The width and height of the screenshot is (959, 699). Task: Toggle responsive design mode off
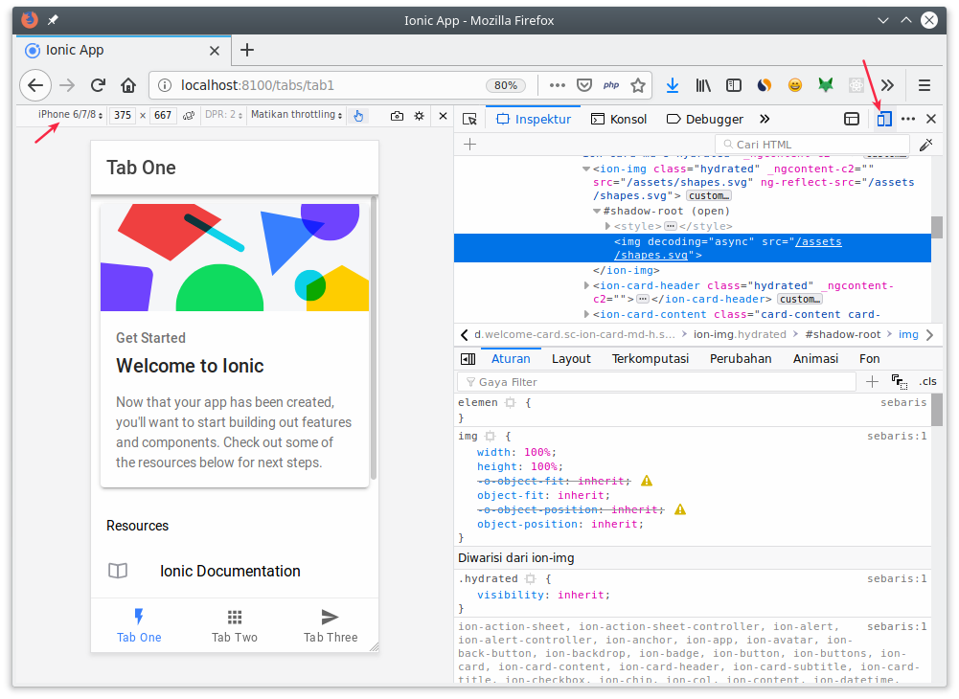[883, 118]
